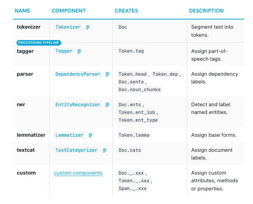Open source icon next to DependencyParser
Image resolution: width=253 pixels, height=204 pixels.
point(107,74)
